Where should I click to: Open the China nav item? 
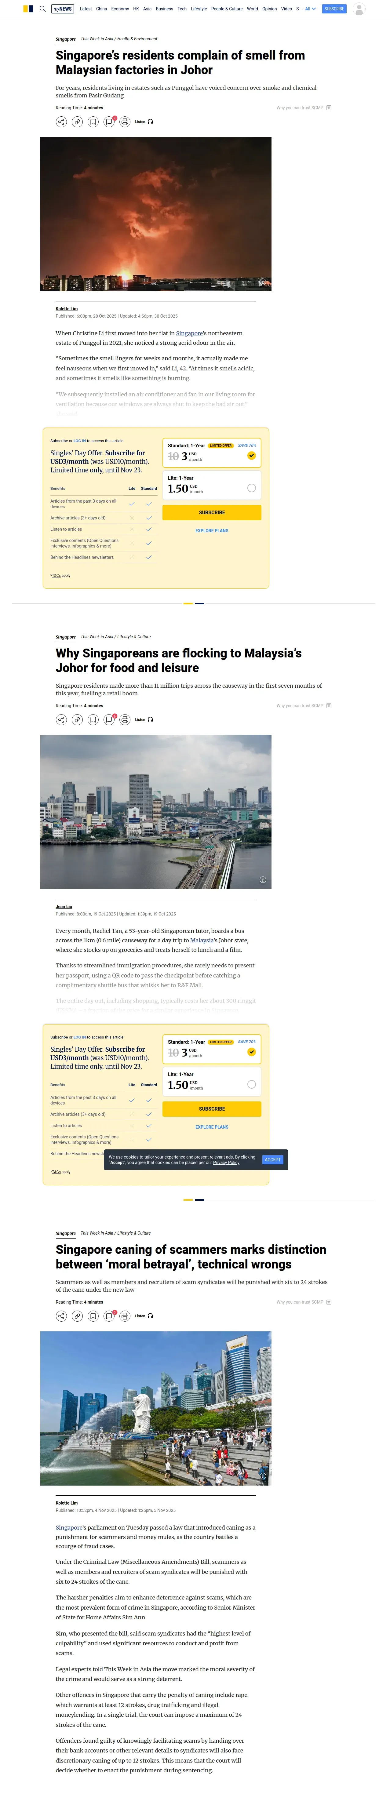point(102,9)
